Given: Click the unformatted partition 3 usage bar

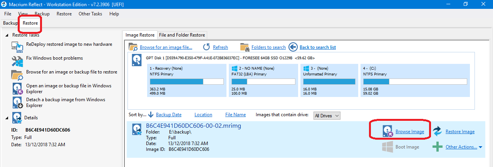Looking at the screenshot, I should tap(329, 82).
